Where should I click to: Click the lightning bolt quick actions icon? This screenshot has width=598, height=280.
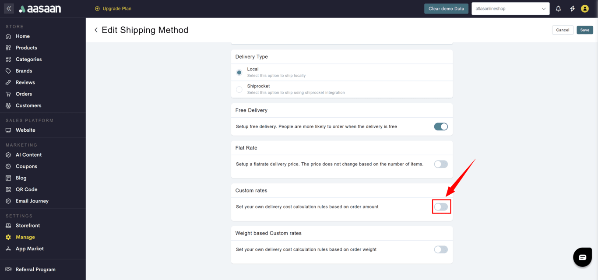tap(572, 9)
